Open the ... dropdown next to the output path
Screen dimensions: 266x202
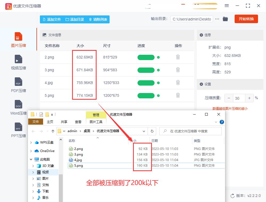(x=217, y=19)
